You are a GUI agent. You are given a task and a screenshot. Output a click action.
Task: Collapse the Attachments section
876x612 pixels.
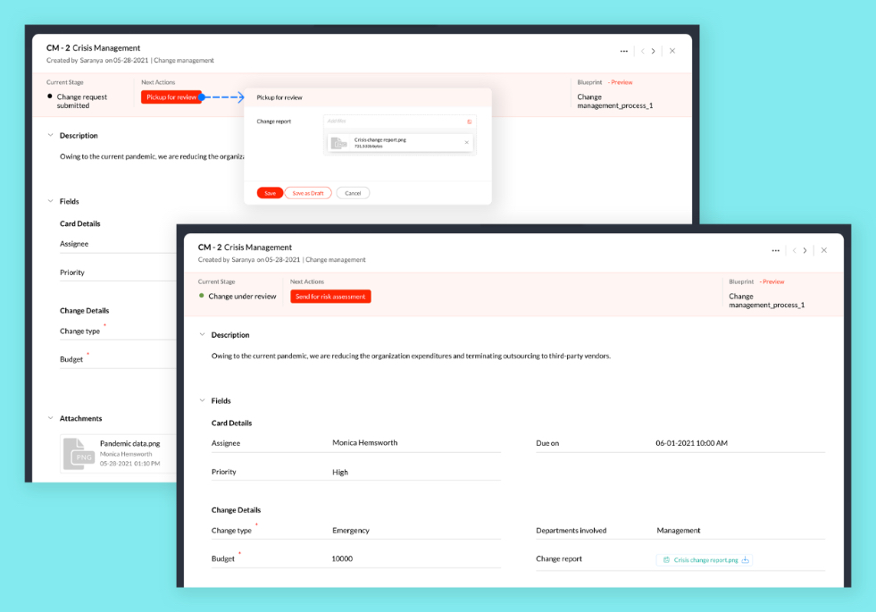coord(50,418)
